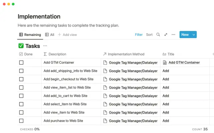This screenshot has width=214, height=133.
Task: Click the page icon in the Add select_item row
Action: click(x=105, y=104)
